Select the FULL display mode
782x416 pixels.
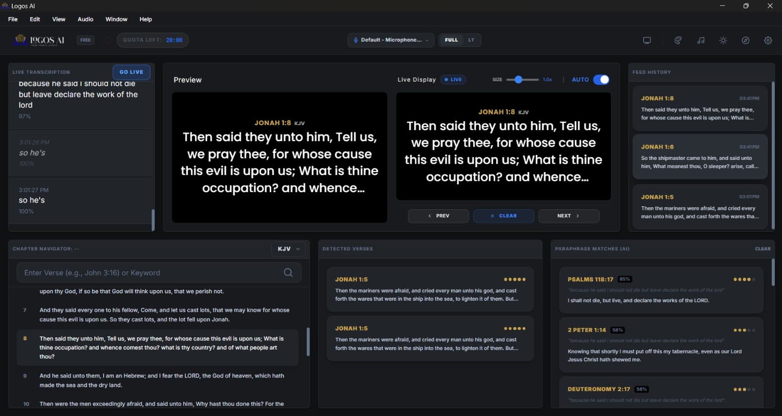pyautogui.click(x=451, y=40)
